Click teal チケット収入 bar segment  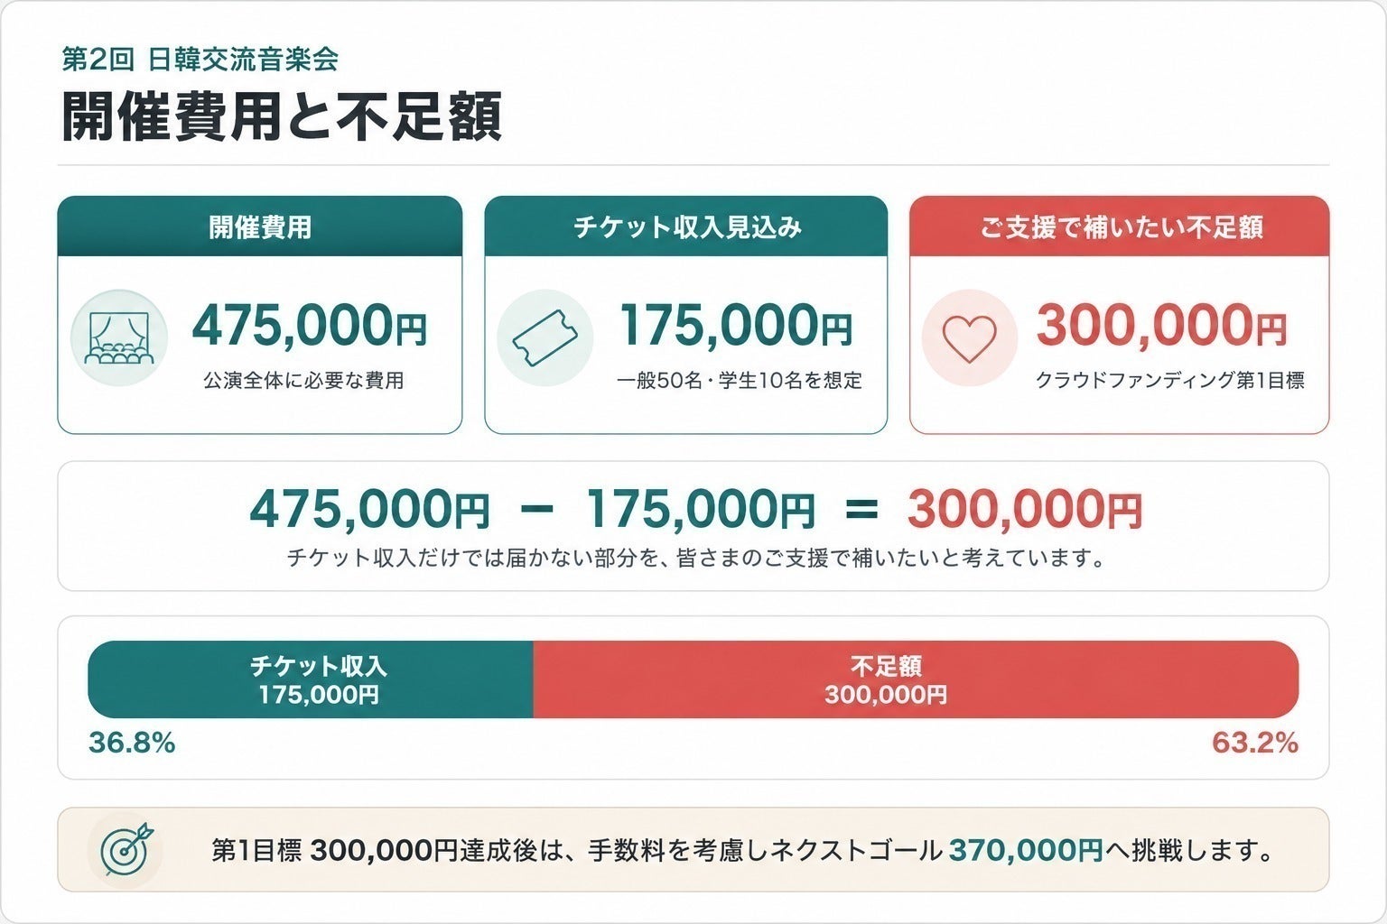pyautogui.click(x=311, y=679)
